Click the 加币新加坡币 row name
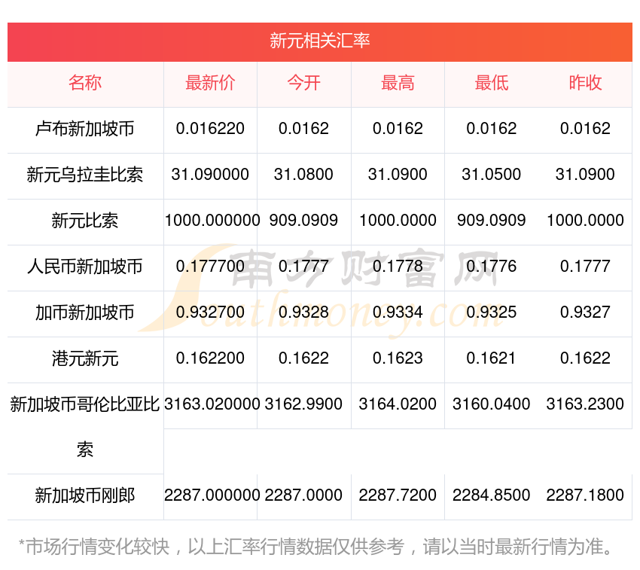This screenshot has height=570, width=640. point(85,312)
